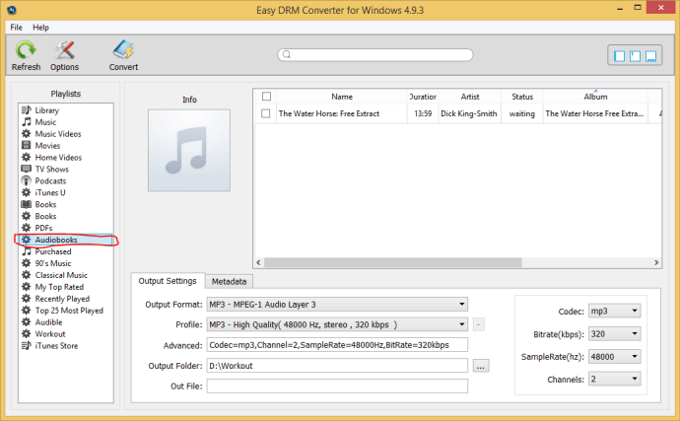680x421 pixels.
Task: Click the Movies film icon
Action: (x=27, y=145)
